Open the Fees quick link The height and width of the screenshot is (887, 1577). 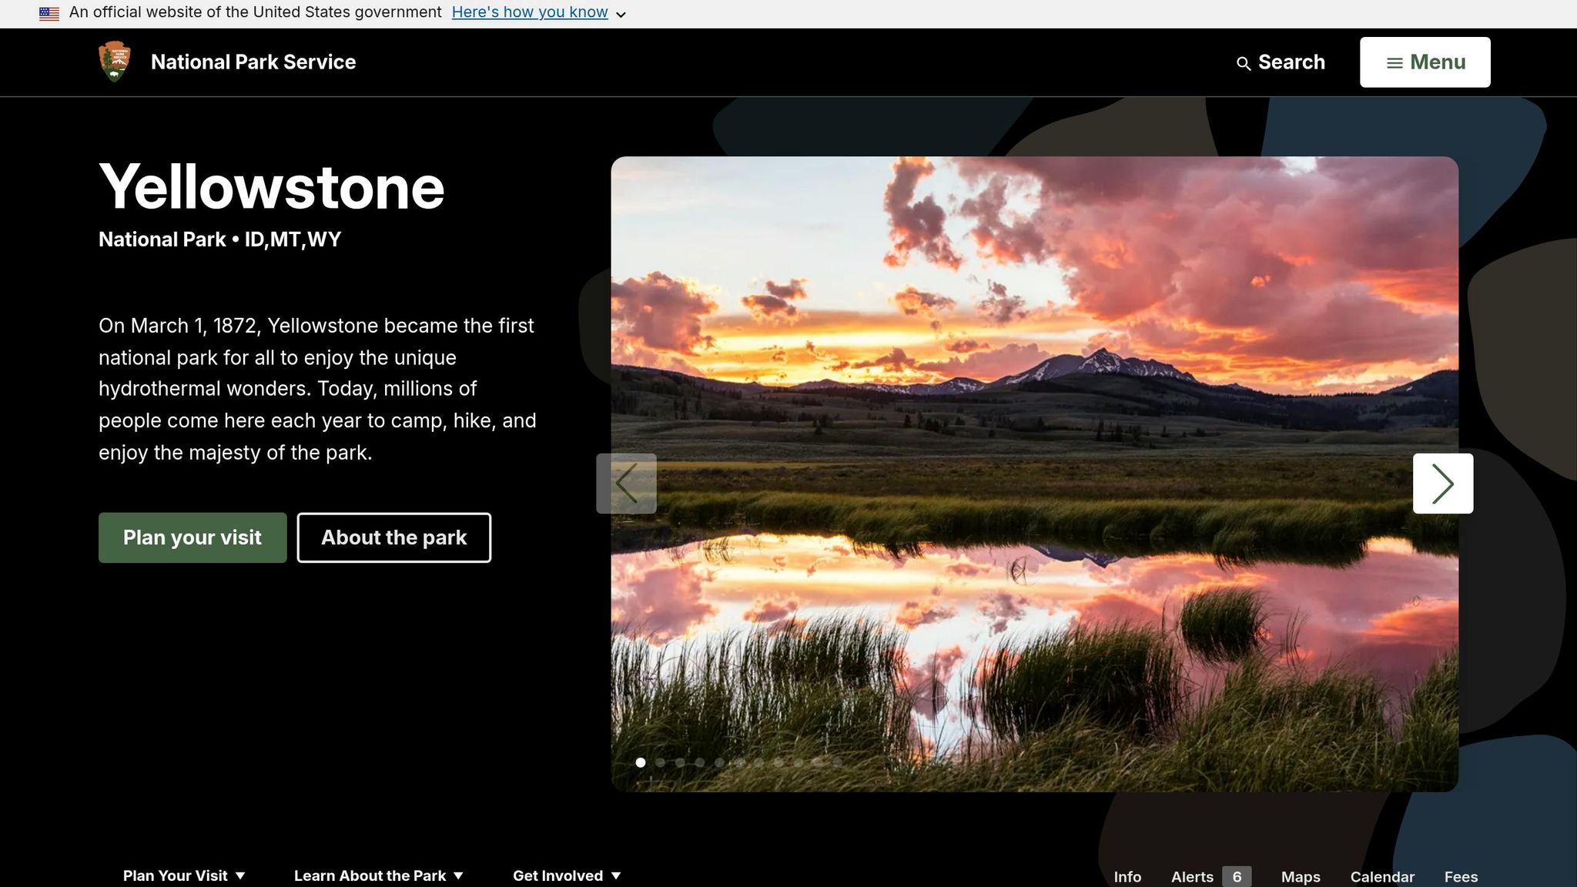coord(1461,876)
